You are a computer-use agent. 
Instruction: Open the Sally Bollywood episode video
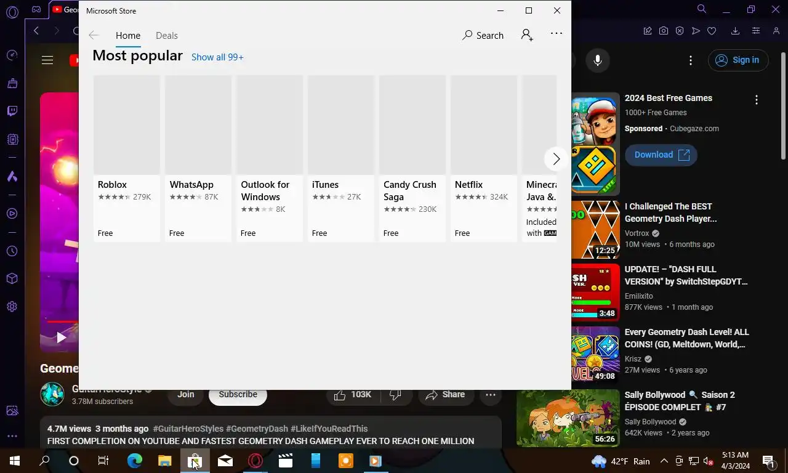(680, 401)
